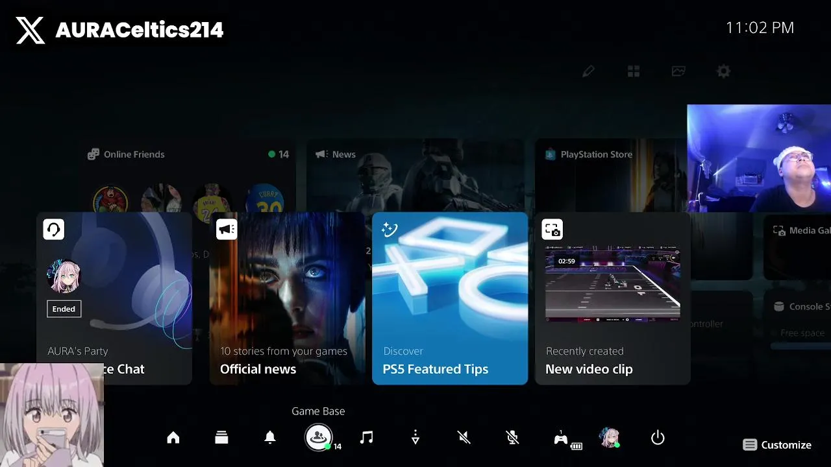
Task: Click '10 stories from your games' text
Action: [284, 351]
